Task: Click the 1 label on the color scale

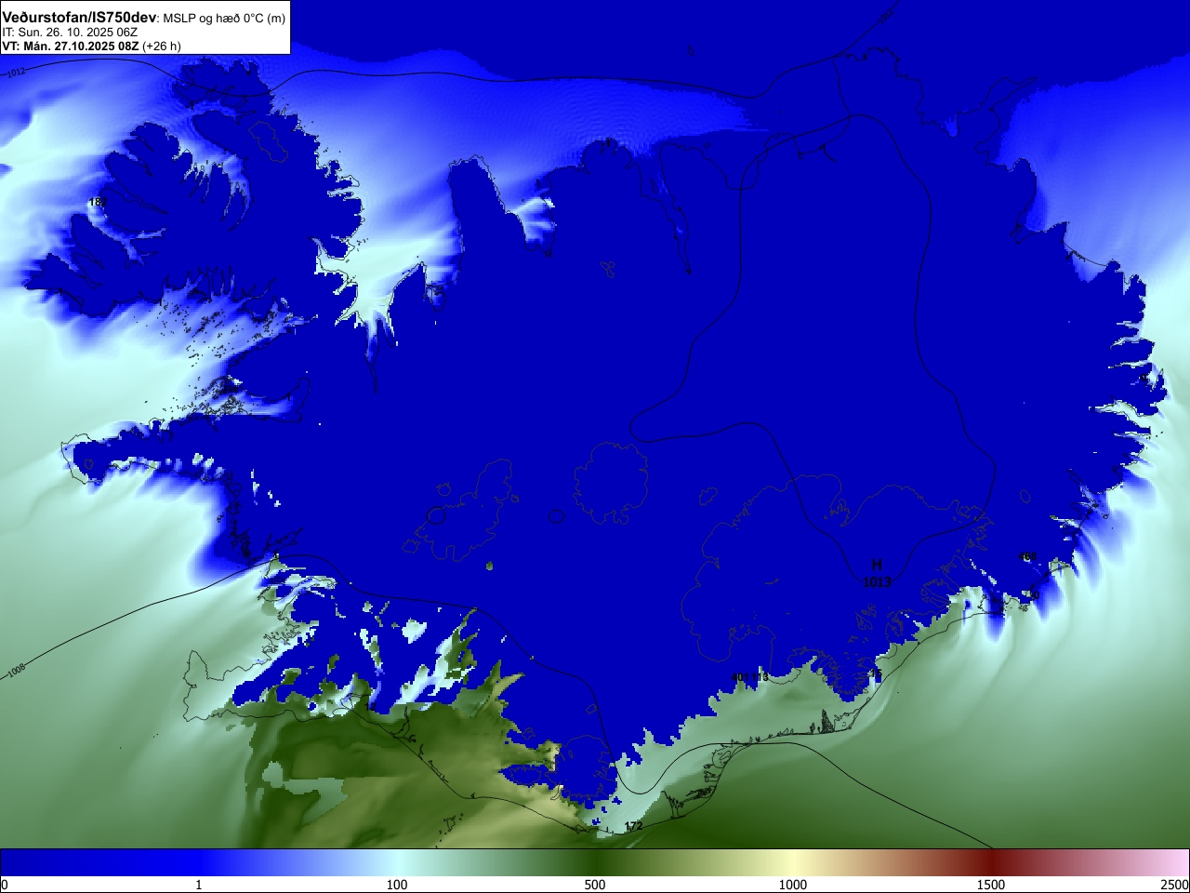Action: click(x=198, y=885)
